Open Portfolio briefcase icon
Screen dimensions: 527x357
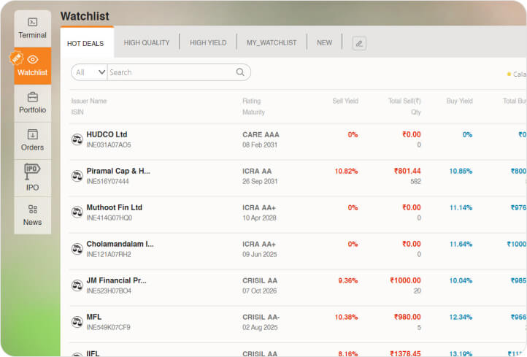[33, 97]
